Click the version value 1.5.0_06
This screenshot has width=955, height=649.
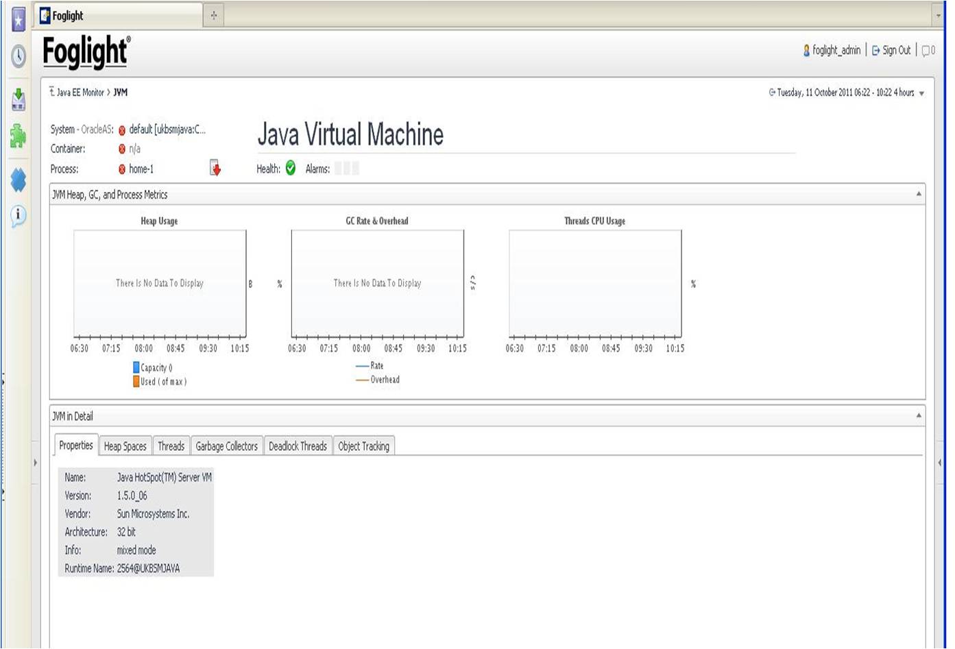click(132, 495)
